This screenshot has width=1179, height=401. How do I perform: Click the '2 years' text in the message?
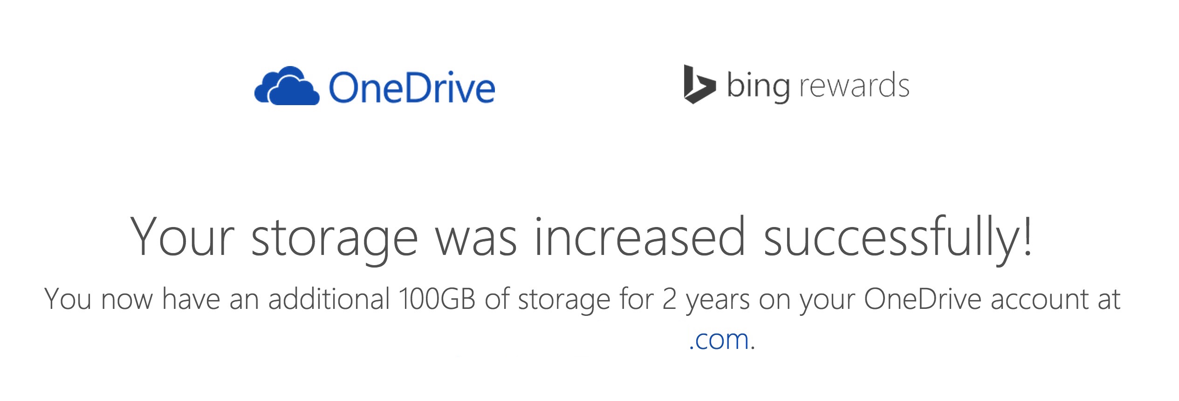[x=706, y=300]
